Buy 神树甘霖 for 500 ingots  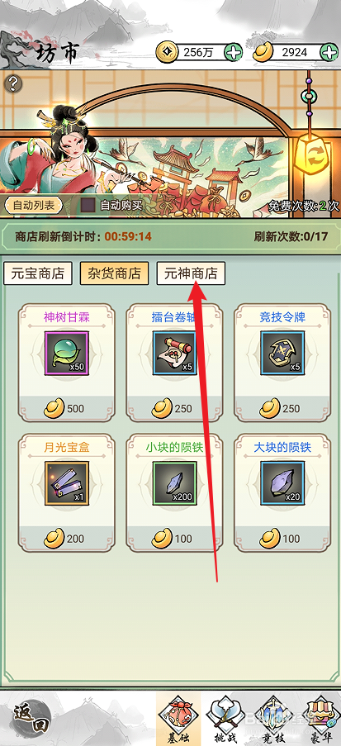(x=67, y=409)
